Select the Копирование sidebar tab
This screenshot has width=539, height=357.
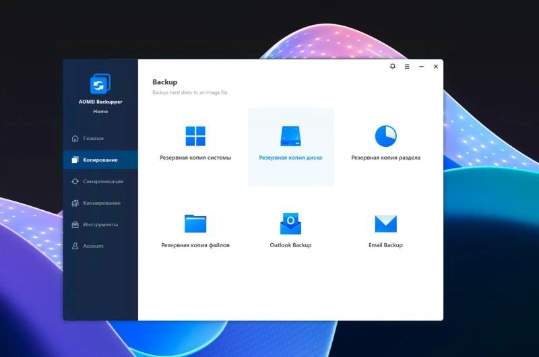[100, 160]
